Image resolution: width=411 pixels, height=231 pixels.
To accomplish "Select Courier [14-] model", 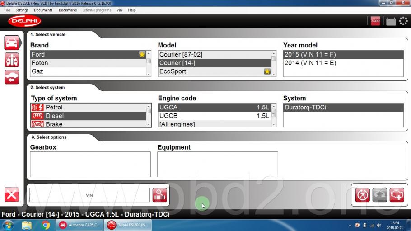I will [215, 63].
